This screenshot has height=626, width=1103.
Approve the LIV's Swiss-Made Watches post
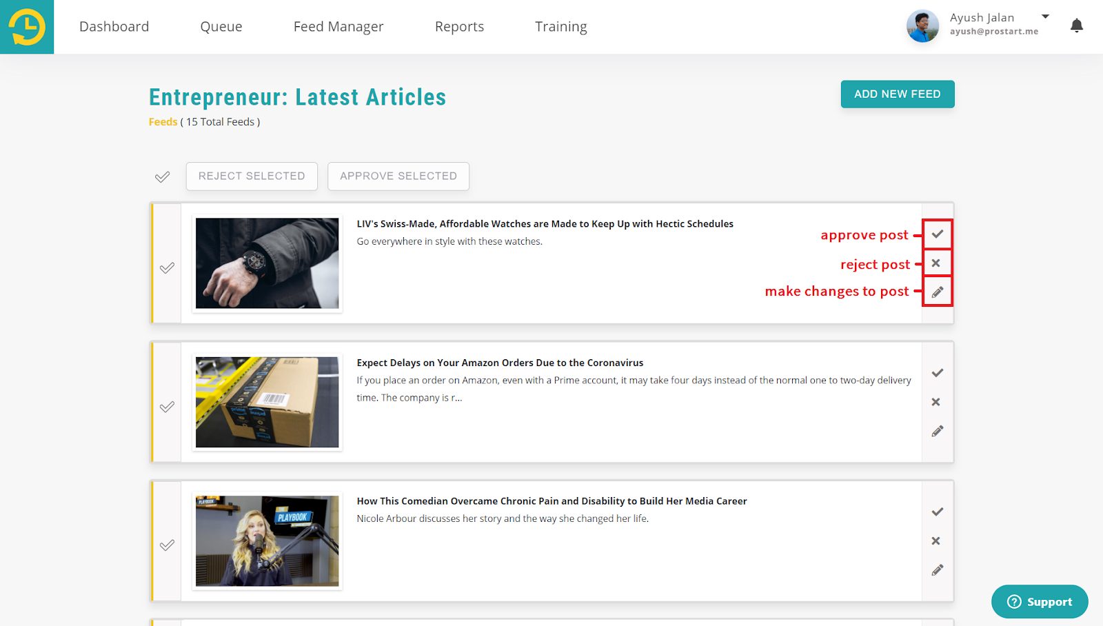click(938, 234)
